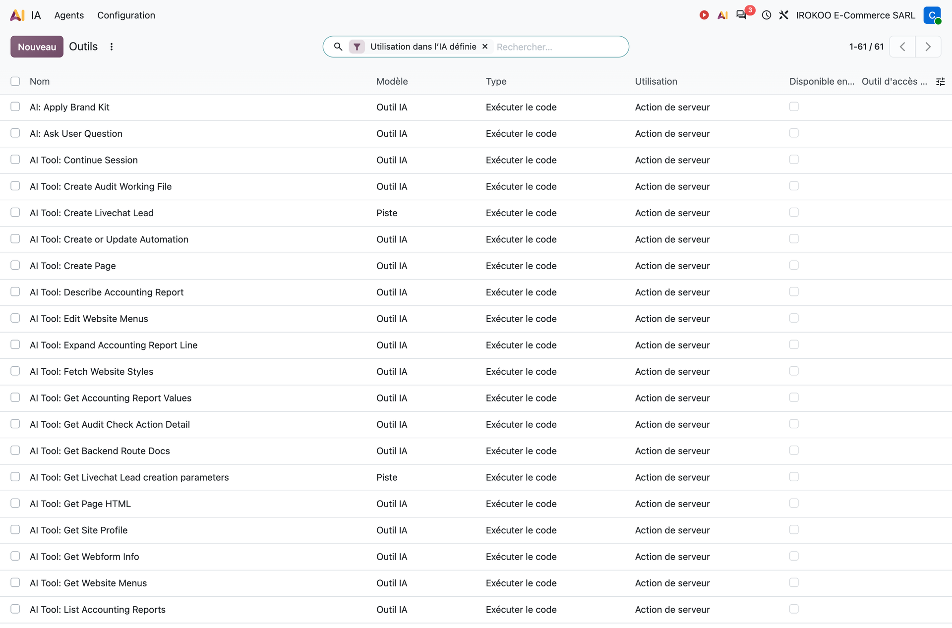Click the search magnifier icon

pyautogui.click(x=338, y=47)
